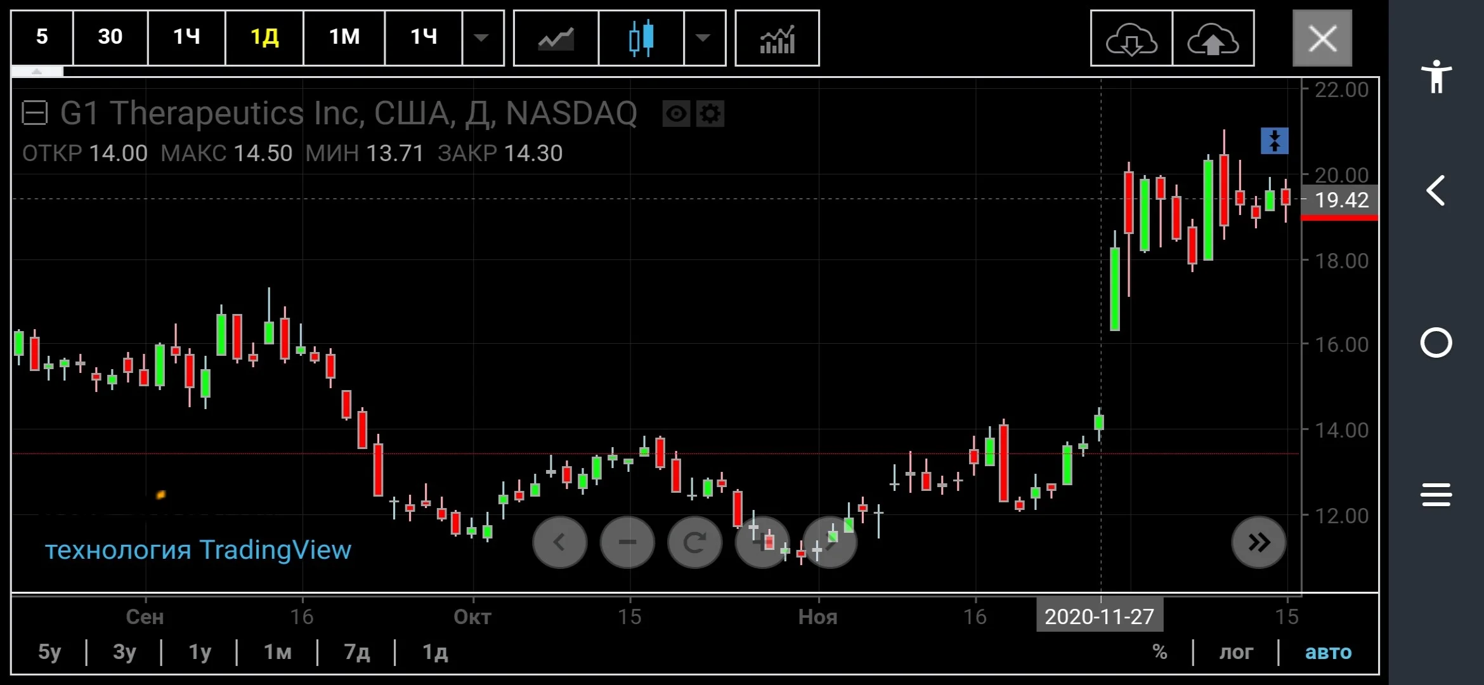Expand the timeframe interval dropdown arrow

point(482,38)
